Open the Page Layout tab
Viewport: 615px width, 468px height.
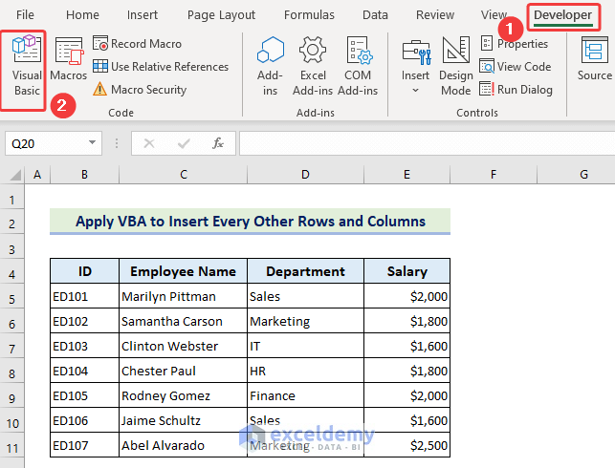pos(221,14)
